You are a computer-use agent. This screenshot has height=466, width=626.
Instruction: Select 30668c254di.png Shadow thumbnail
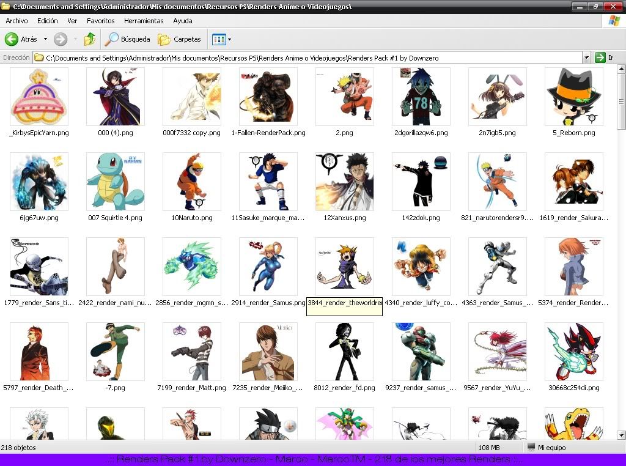pos(574,352)
